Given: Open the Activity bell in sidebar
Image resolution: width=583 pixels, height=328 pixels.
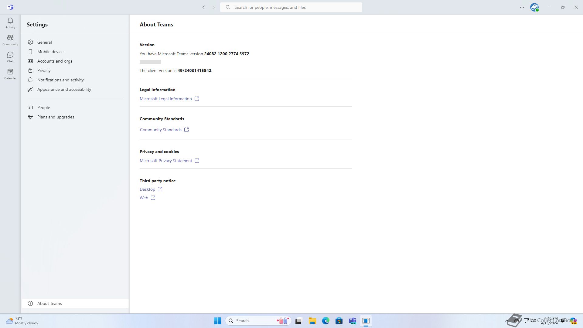Looking at the screenshot, I should point(10,23).
